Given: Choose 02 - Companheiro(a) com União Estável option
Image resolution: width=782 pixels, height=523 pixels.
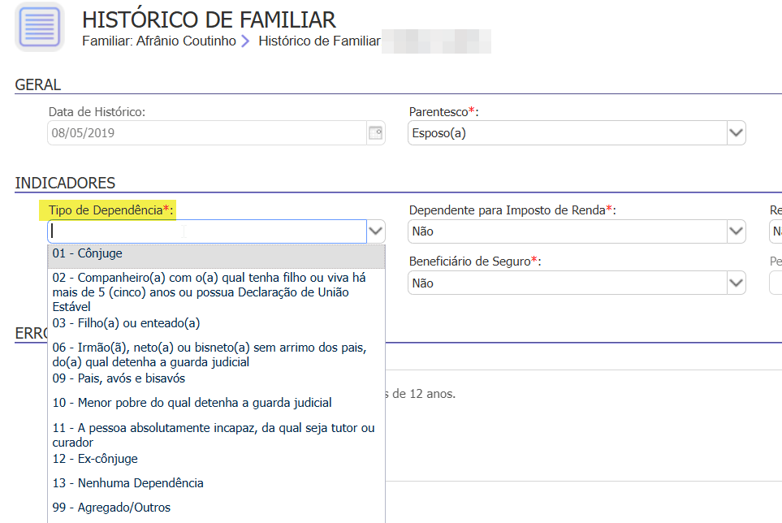Looking at the screenshot, I should tap(211, 292).
